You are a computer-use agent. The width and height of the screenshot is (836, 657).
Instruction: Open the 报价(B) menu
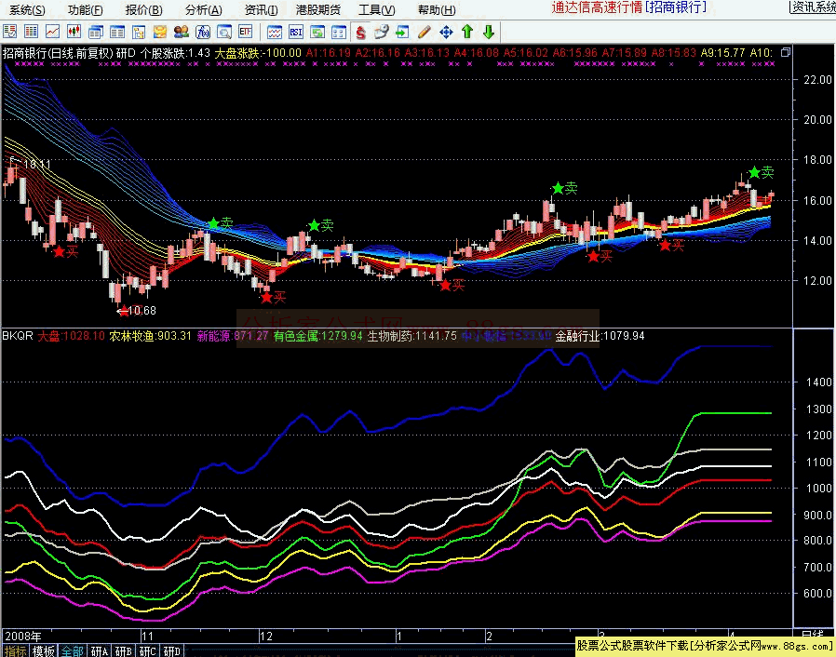tap(143, 9)
